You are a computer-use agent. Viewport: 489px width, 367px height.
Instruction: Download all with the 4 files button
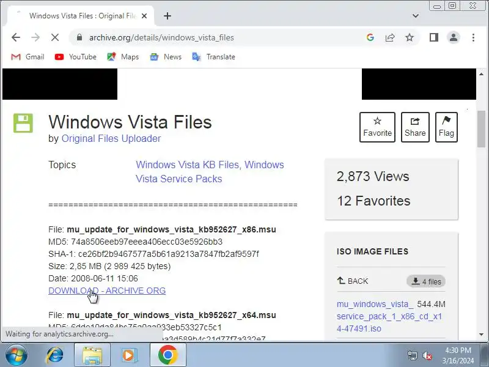[x=426, y=281]
